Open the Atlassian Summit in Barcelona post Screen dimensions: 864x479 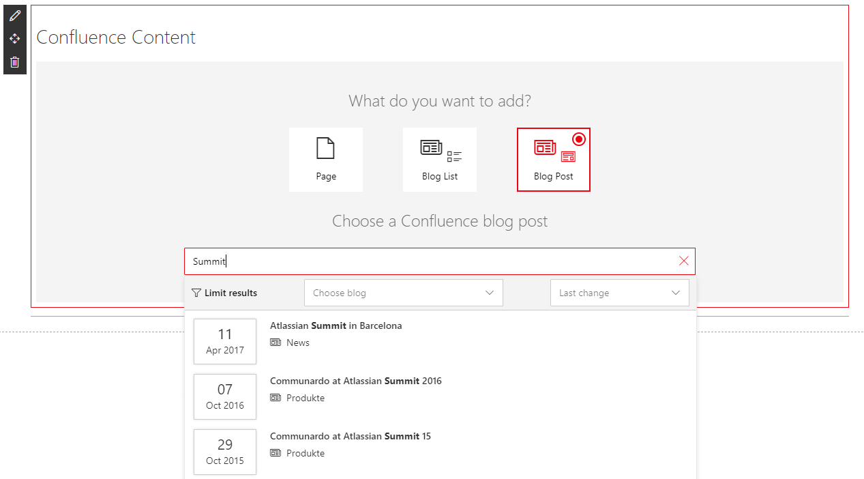(336, 325)
